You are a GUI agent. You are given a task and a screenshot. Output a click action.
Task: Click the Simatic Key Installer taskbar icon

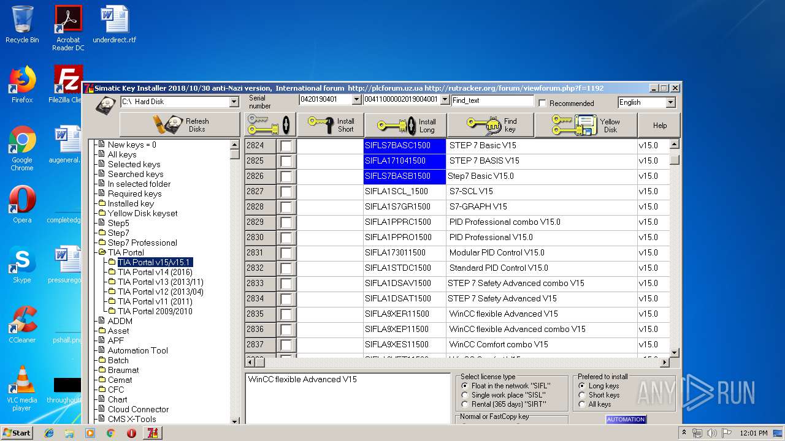tap(152, 433)
